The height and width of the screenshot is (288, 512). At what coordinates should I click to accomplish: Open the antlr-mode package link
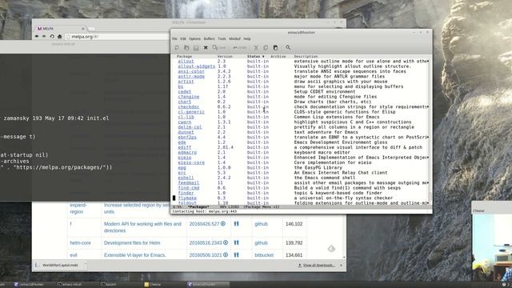click(x=191, y=77)
